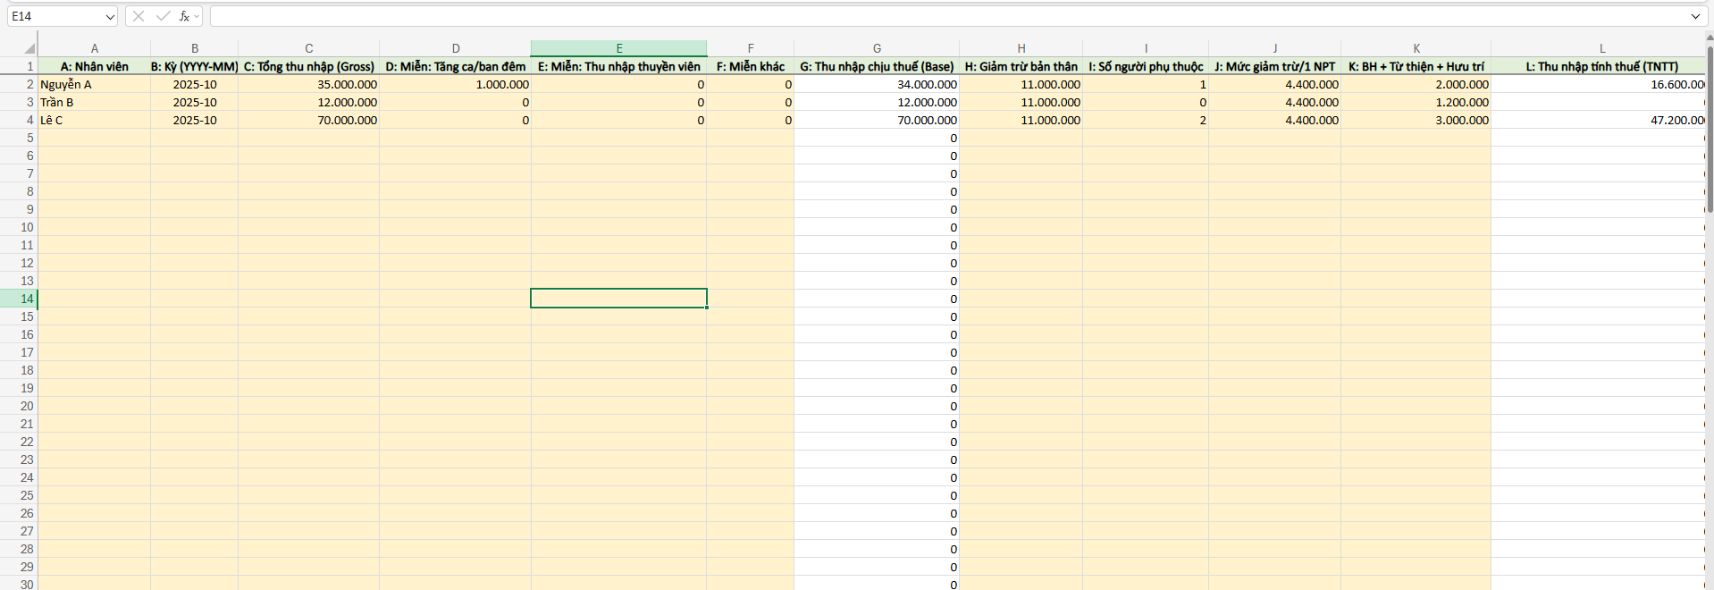Select column L by its header
1714x590 pixels.
tap(1601, 48)
